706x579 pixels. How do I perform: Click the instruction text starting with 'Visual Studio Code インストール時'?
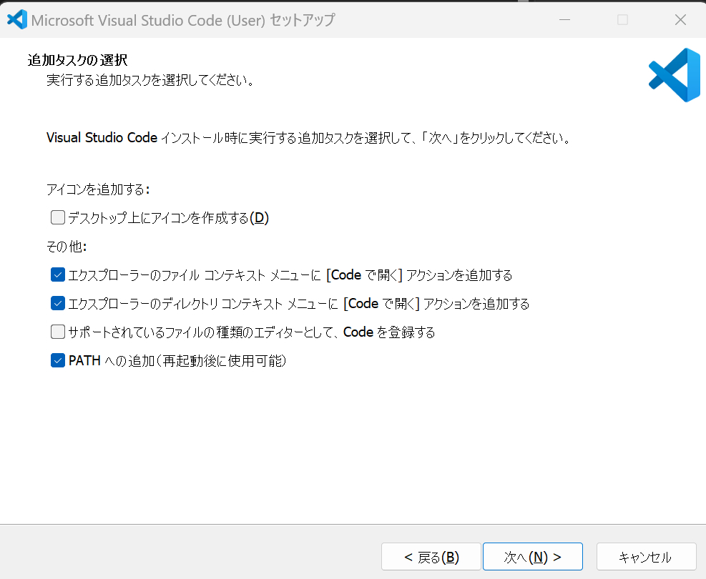308,138
